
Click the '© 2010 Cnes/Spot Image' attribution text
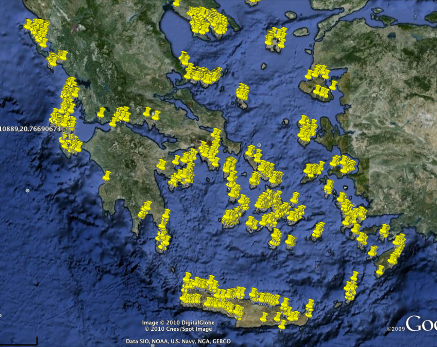pyautogui.click(x=178, y=329)
